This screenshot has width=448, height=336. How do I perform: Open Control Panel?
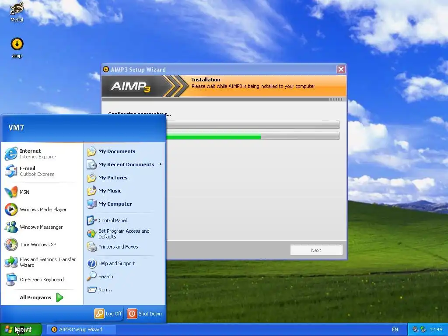pyautogui.click(x=125, y=220)
